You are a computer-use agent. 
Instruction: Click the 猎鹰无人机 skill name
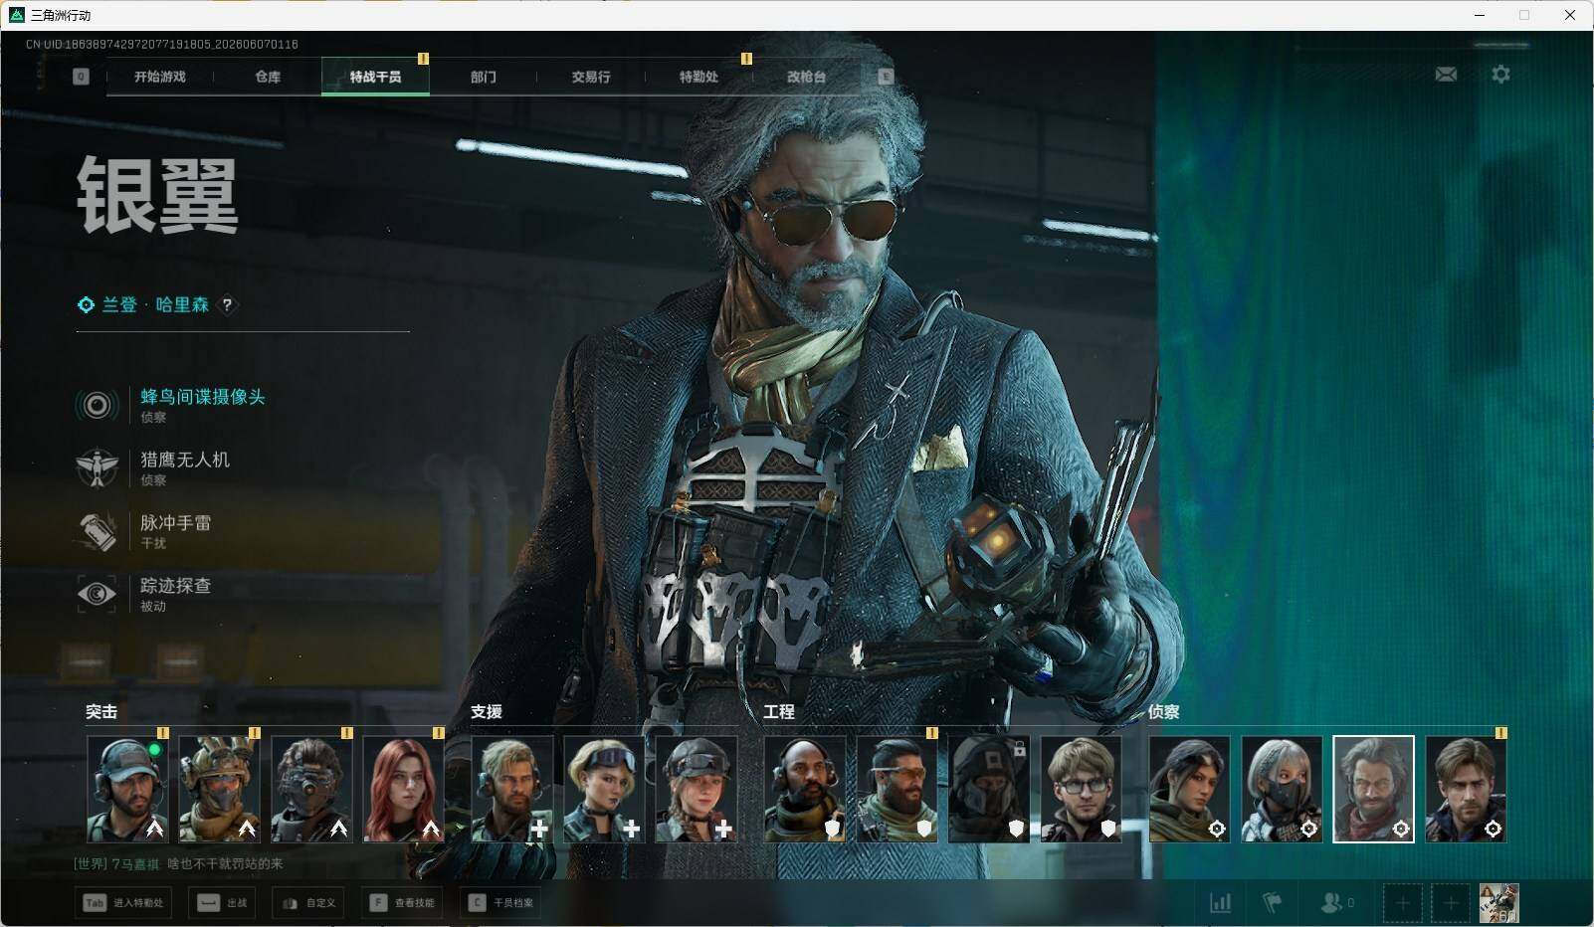coord(185,460)
